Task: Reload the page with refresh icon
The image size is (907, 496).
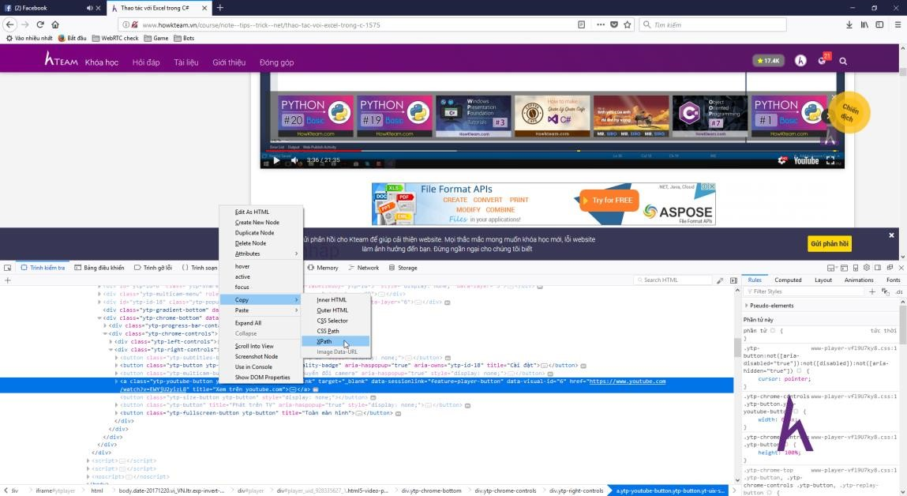Action: 40,24
